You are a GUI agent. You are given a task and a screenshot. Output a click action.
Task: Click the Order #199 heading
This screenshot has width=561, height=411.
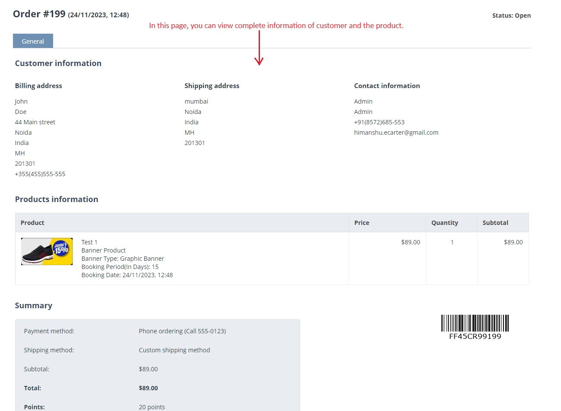pos(39,14)
